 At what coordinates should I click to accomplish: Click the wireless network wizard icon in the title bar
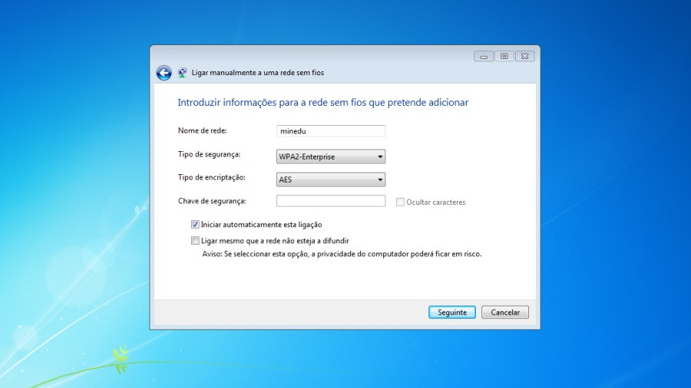[183, 73]
